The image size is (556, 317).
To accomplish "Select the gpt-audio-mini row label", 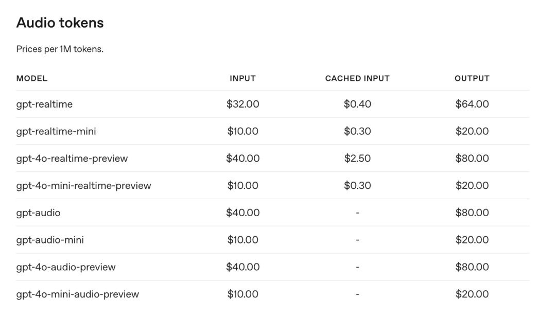I will 50,240.
